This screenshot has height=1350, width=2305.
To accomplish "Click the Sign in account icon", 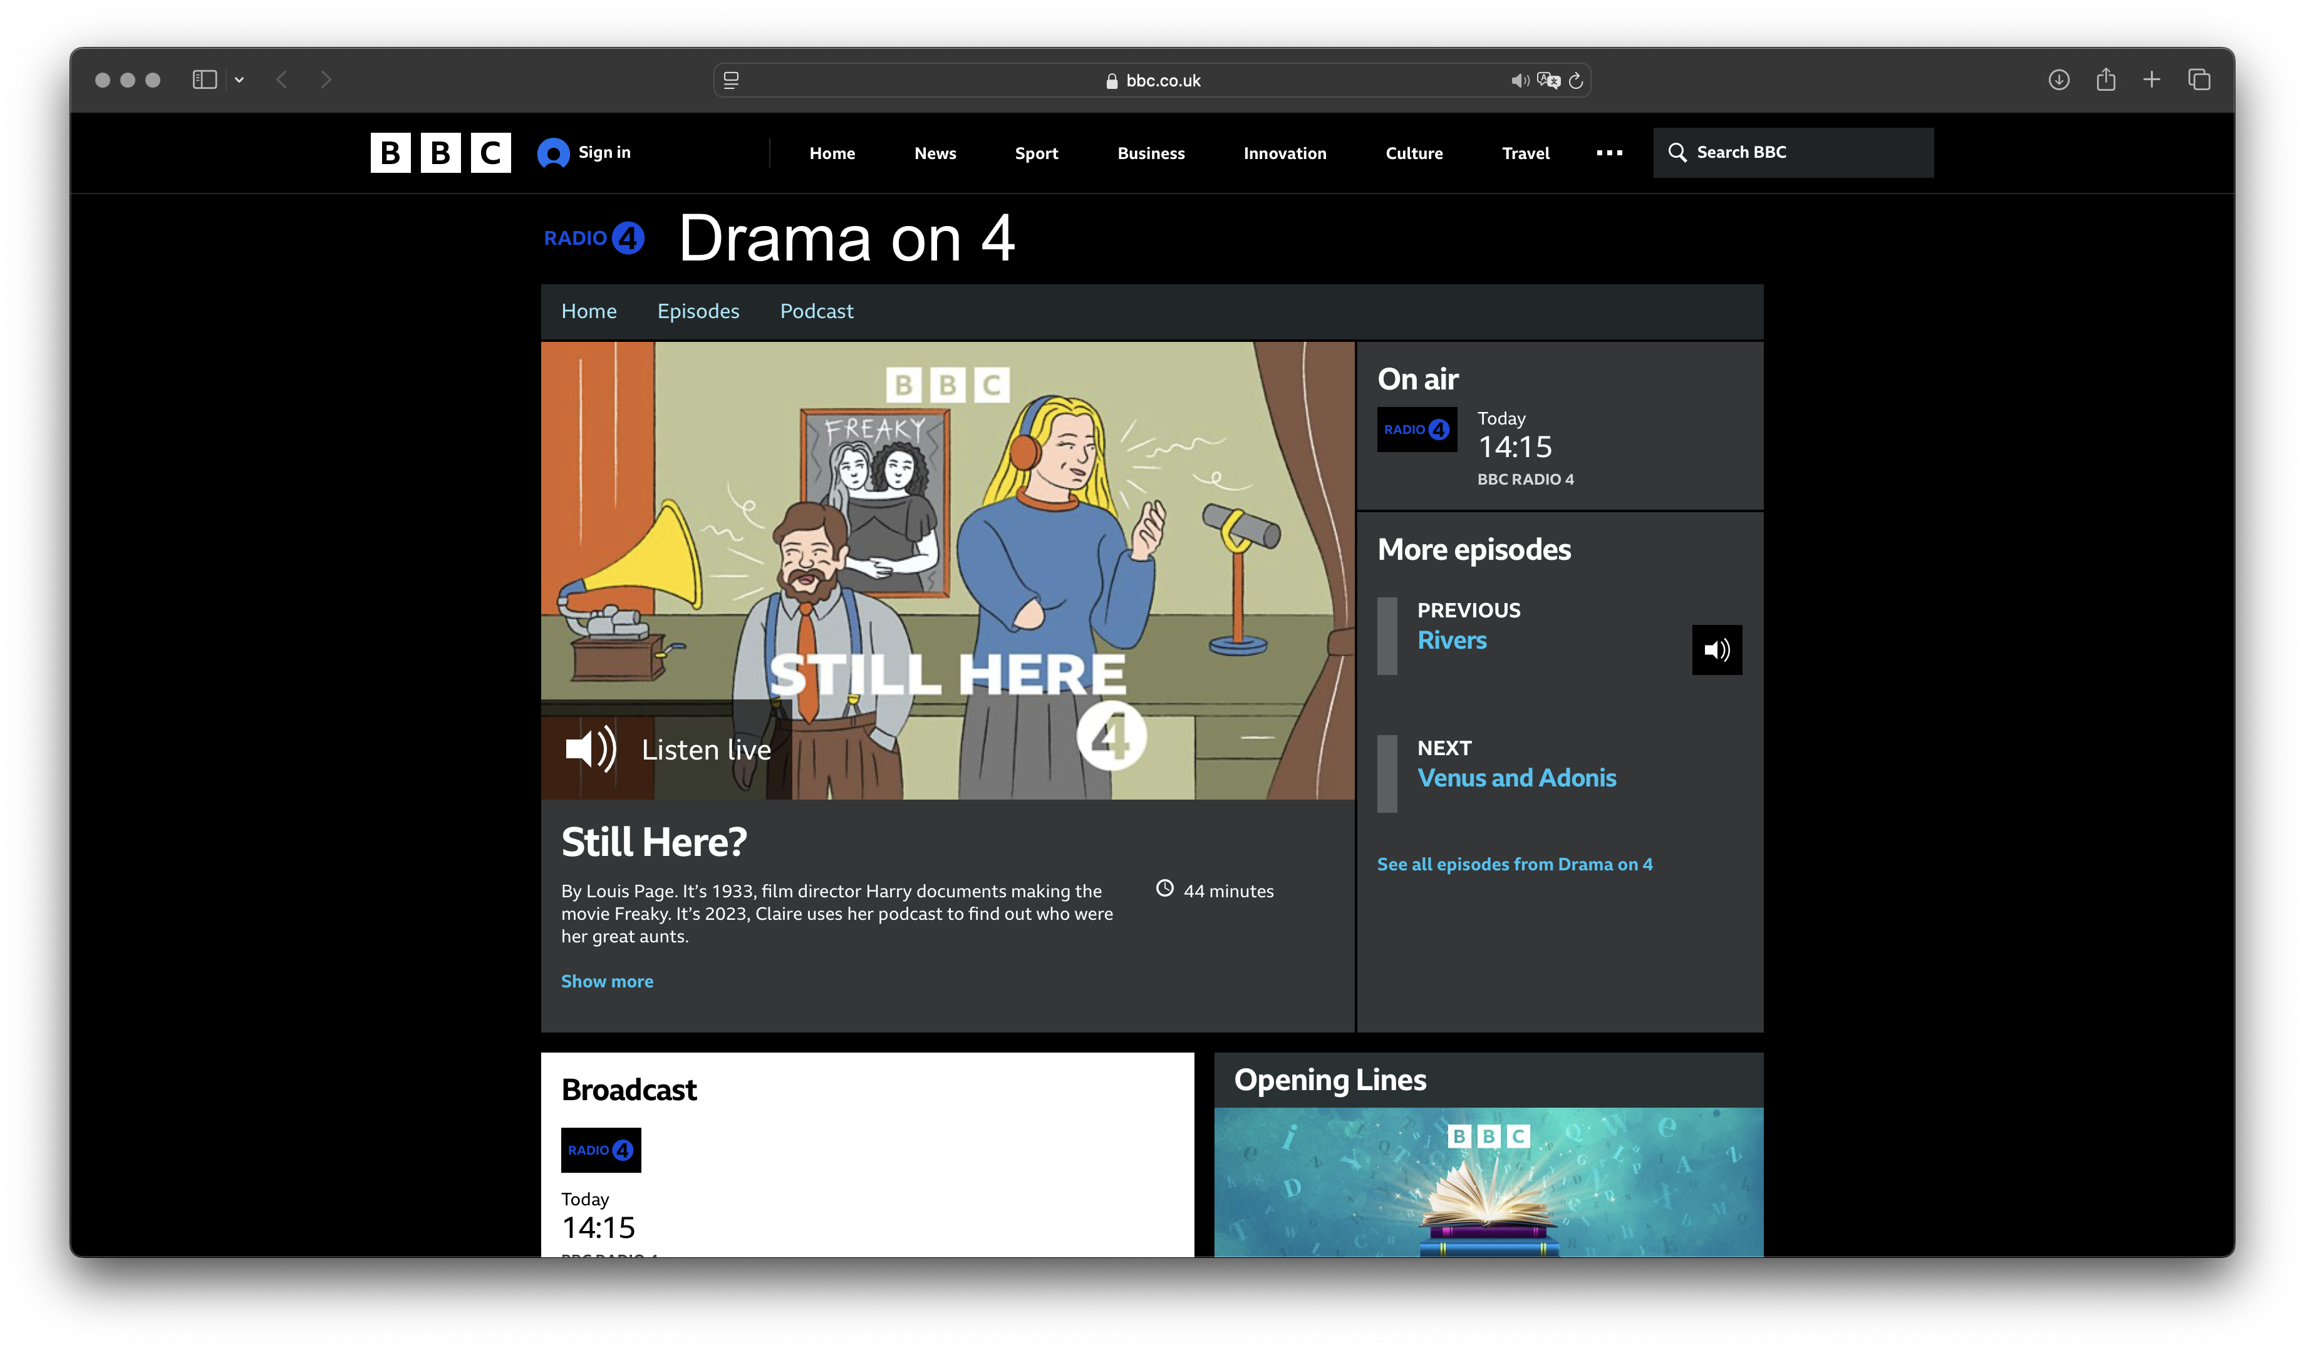I will pos(553,153).
